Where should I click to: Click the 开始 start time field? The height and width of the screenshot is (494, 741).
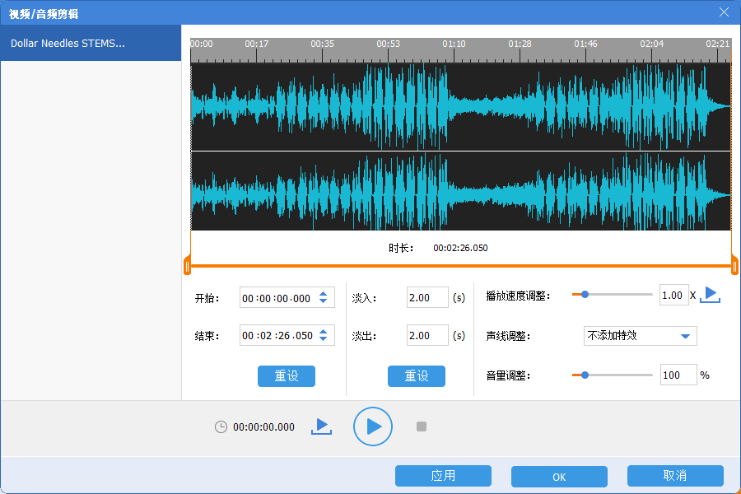coord(287,298)
